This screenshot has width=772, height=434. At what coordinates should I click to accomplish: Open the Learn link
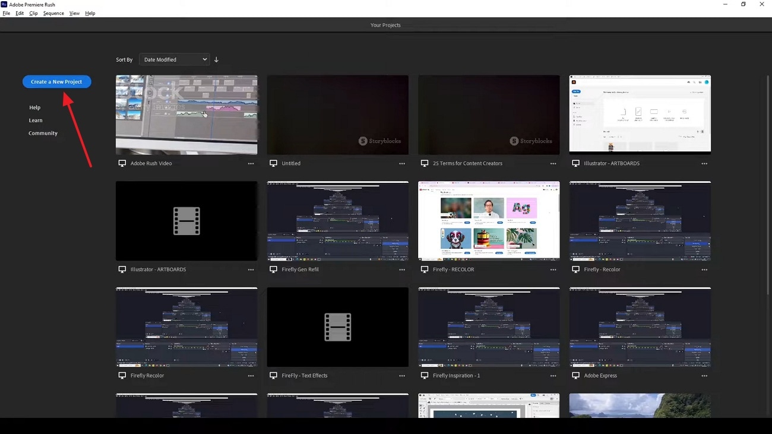click(x=36, y=120)
